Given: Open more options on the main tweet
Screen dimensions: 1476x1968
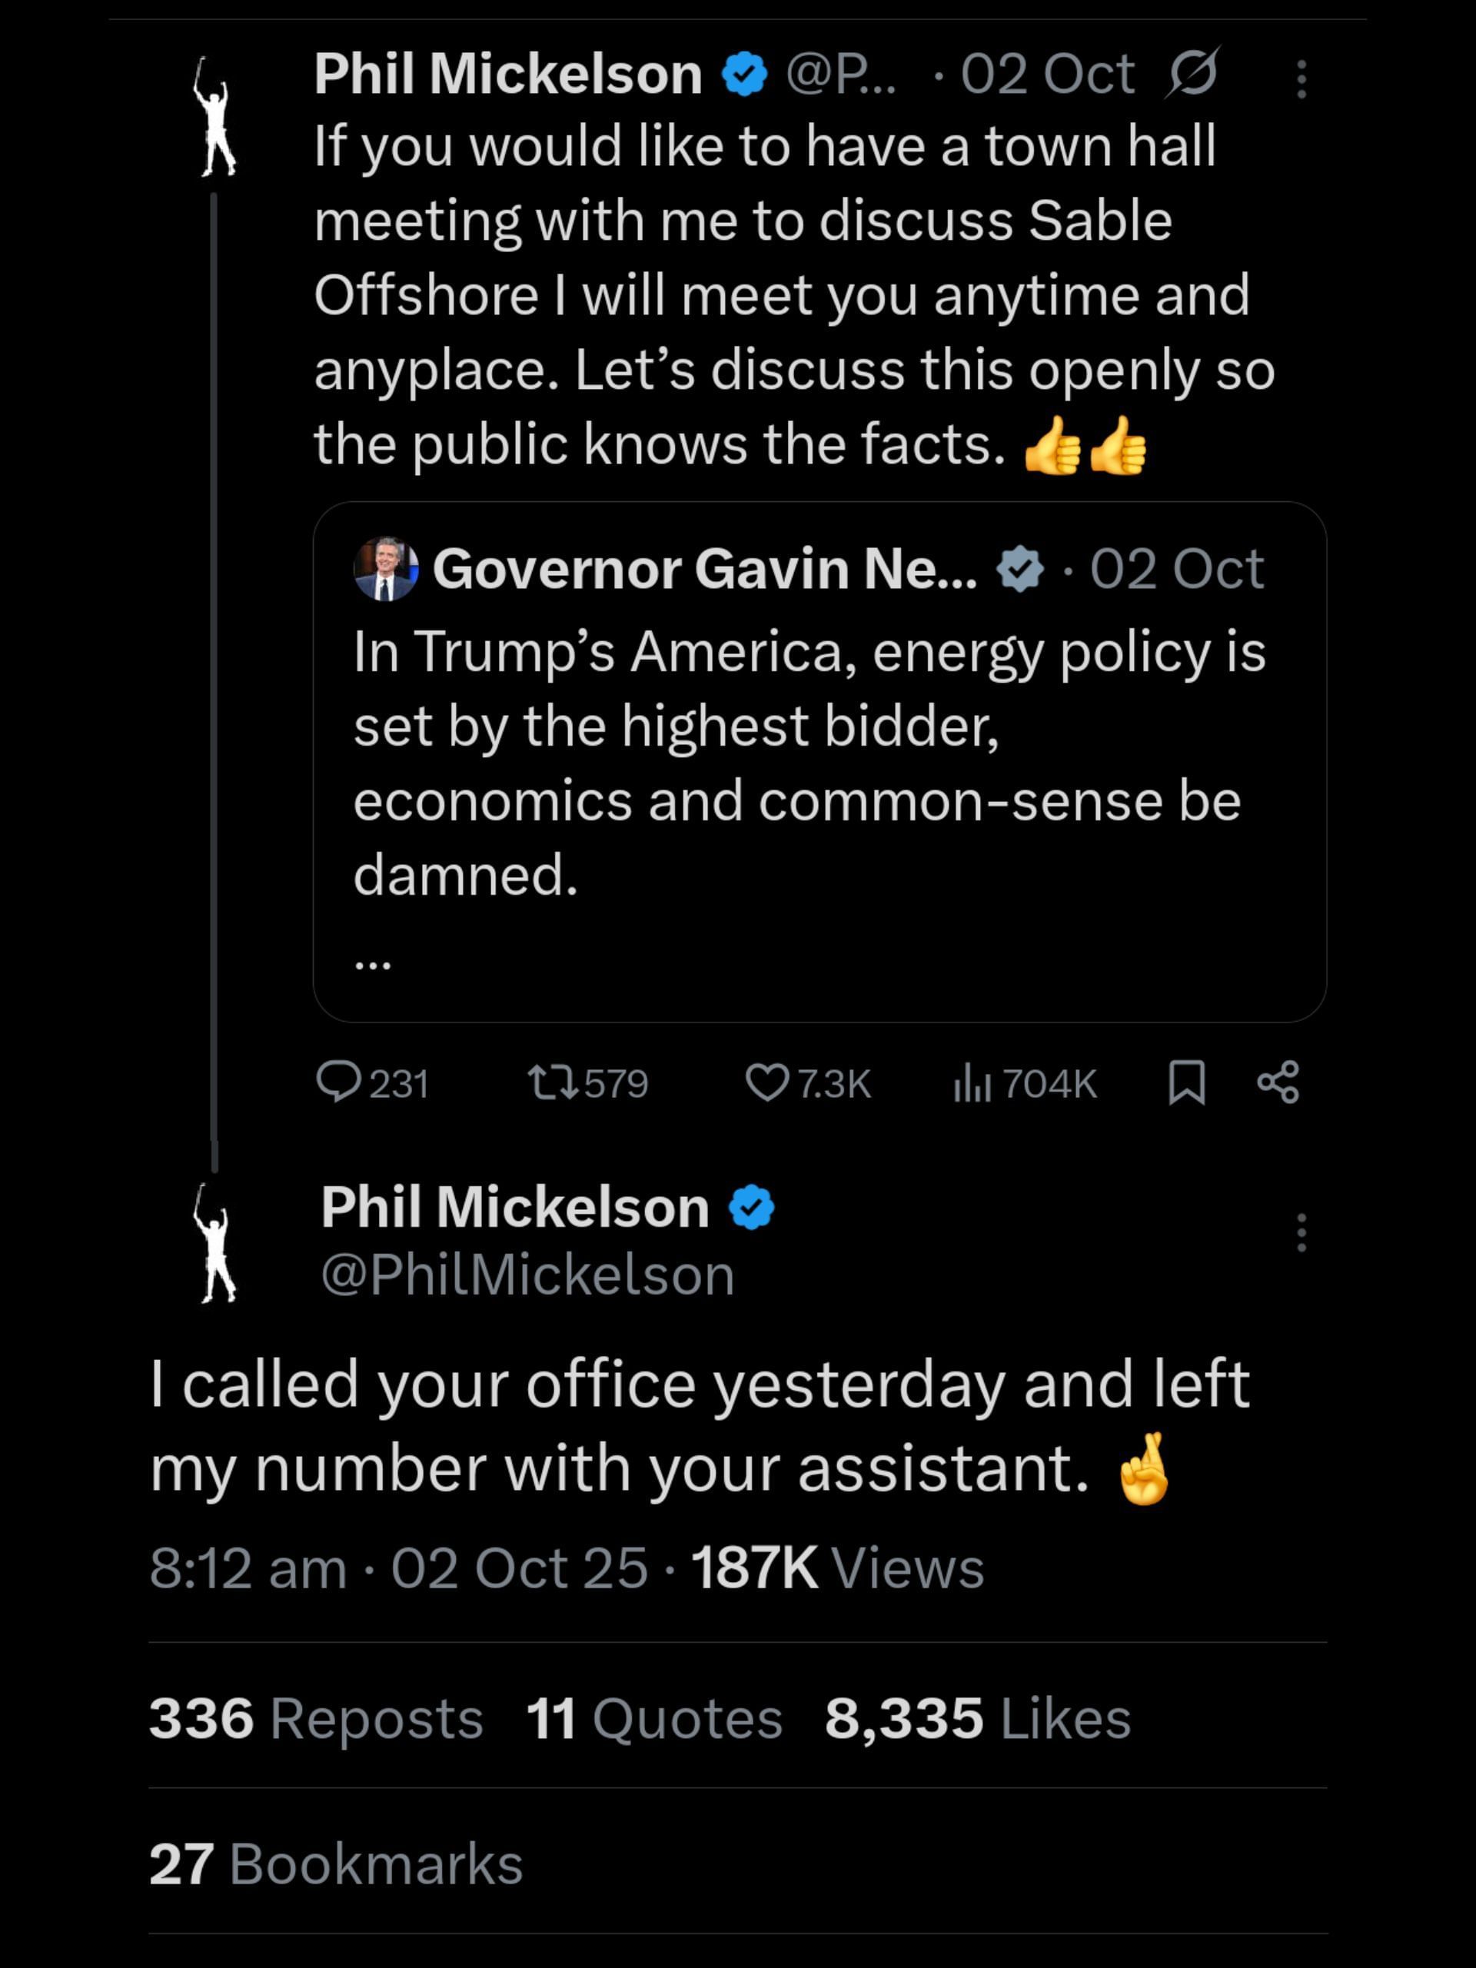Looking at the screenshot, I should 1301,1232.
